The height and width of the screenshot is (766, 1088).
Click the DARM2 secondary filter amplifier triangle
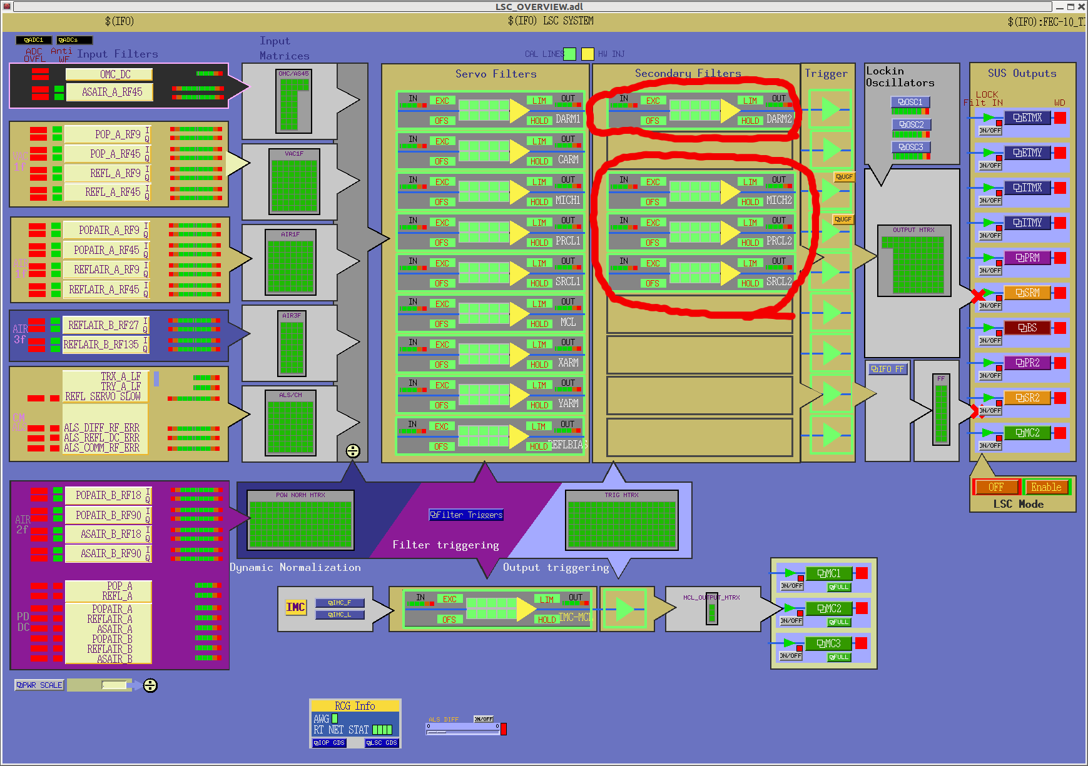(730, 111)
